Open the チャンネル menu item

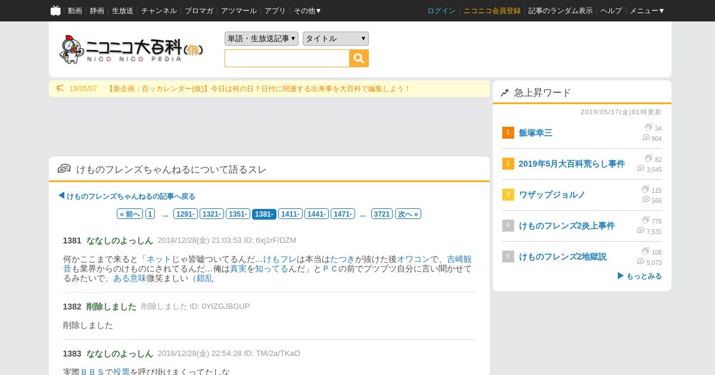[x=159, y=11]
